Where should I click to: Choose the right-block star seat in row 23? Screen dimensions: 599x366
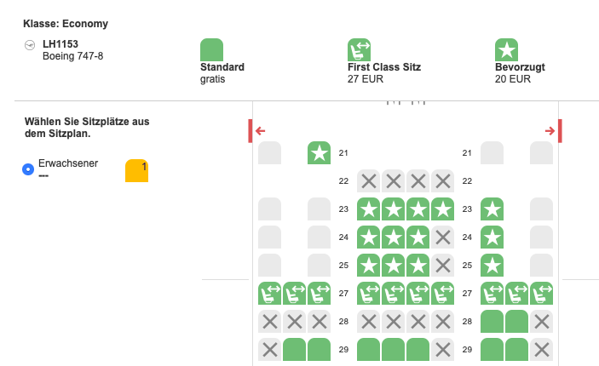[x=492, y=209]
